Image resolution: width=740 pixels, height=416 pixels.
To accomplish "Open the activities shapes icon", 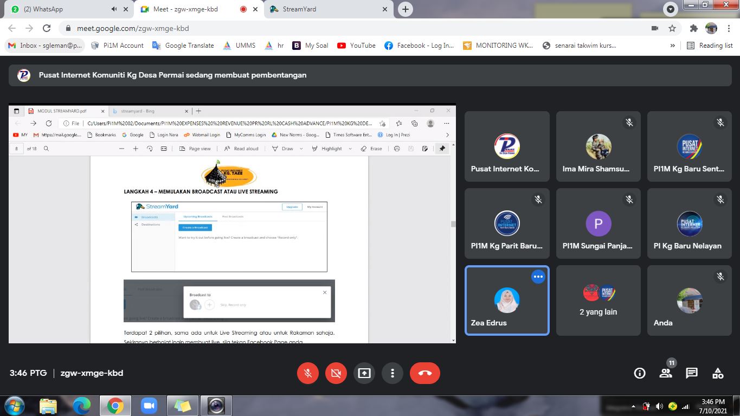I will tap(718, 373).
